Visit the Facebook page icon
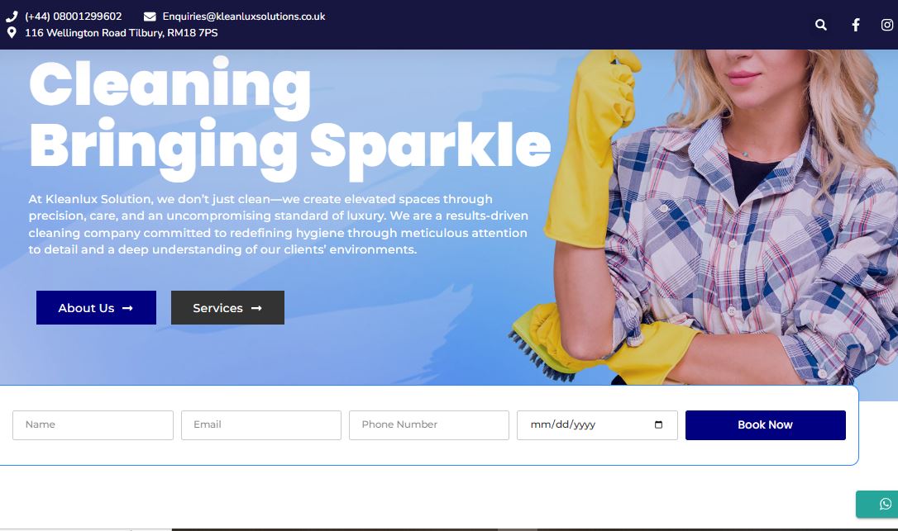 click(x=855, y=25)
